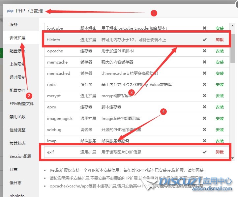Install the memcached extension
Screen dimensions: 238x197
(220, 73)
